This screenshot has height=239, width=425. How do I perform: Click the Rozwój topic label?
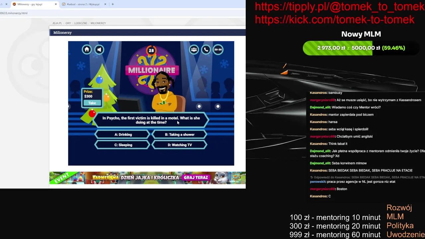coord(399,208)
